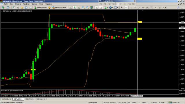Open the chat bubble icon
This screenshot has width=185, height=104.
(182, 8)
